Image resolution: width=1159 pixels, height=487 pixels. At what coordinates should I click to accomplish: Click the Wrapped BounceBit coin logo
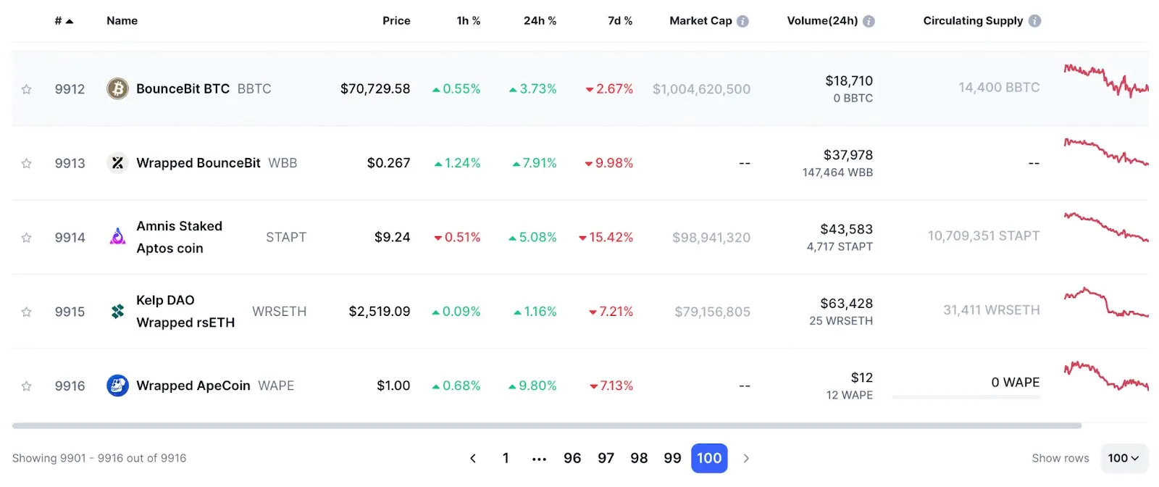117,163
